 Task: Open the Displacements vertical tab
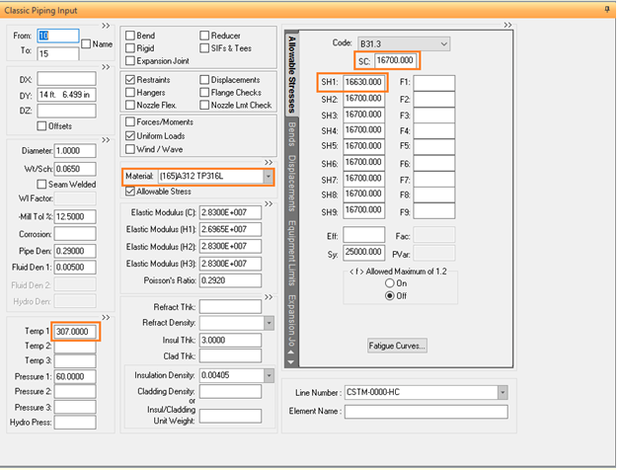point(292,184)
